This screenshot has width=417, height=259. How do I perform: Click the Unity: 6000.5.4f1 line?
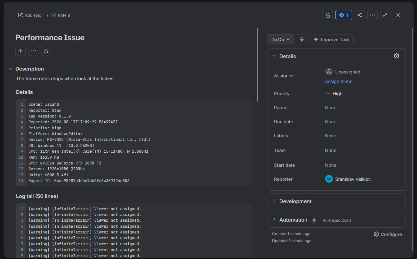[48, 175]
